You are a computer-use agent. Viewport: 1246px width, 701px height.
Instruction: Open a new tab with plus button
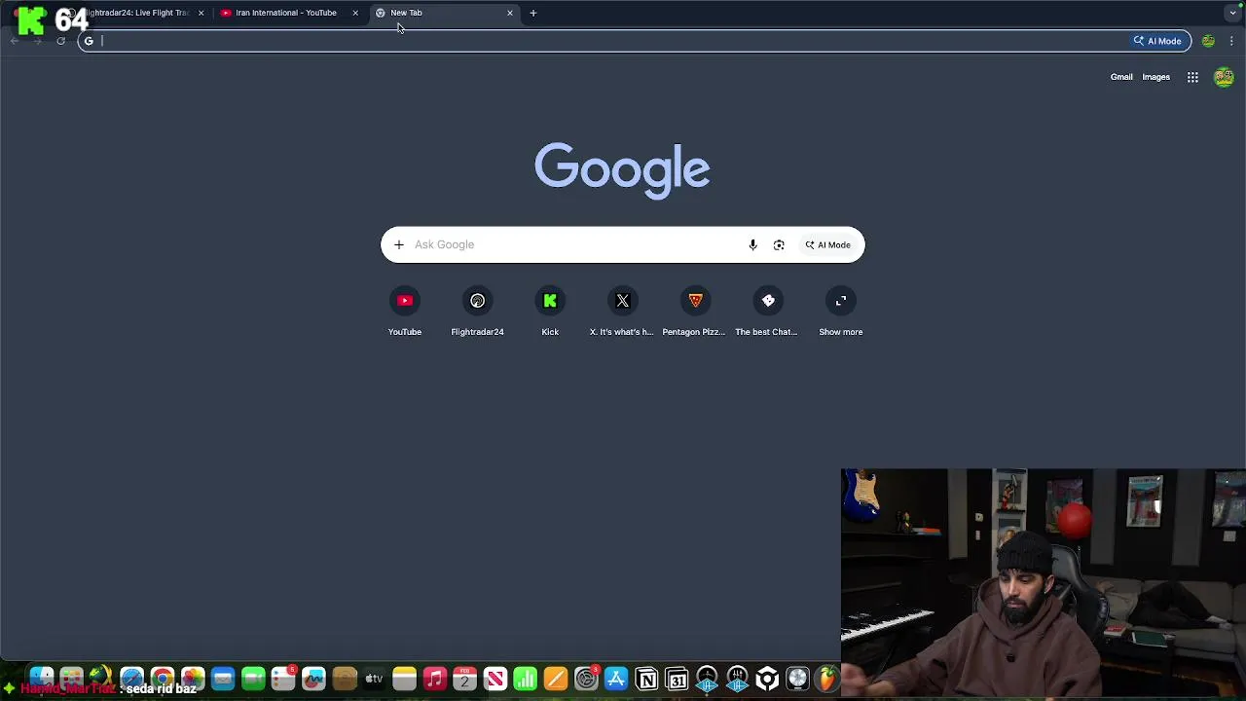coord(533,13)
